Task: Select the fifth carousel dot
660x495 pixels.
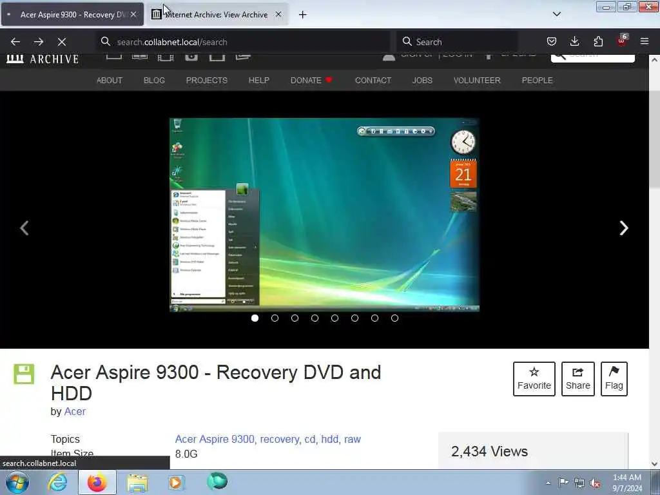Action: tap(335, 318)
